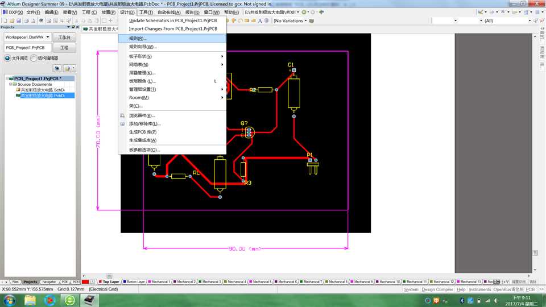Click the home navigation icon beside path box
Image resolution: width=546 pixels, height=307 pixels.
pos(321,12)
